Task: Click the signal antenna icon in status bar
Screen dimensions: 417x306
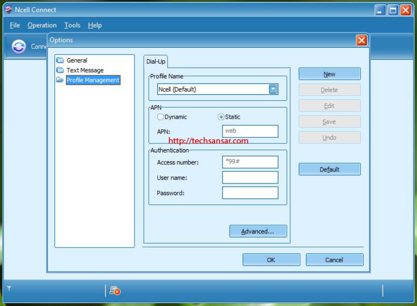Action: 9,288
